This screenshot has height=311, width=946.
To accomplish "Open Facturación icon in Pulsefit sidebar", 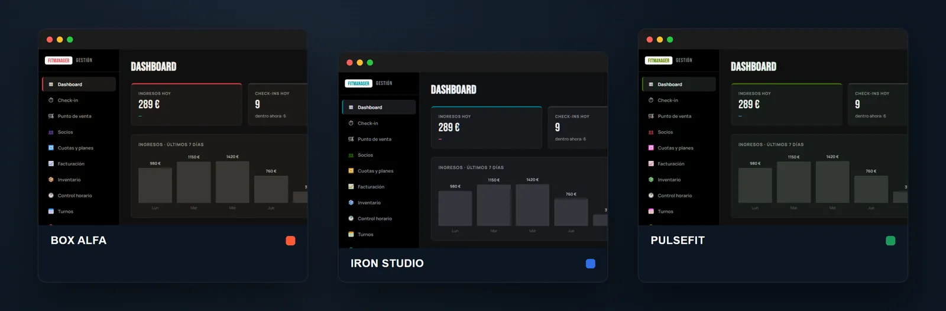I will coord(651,164).
